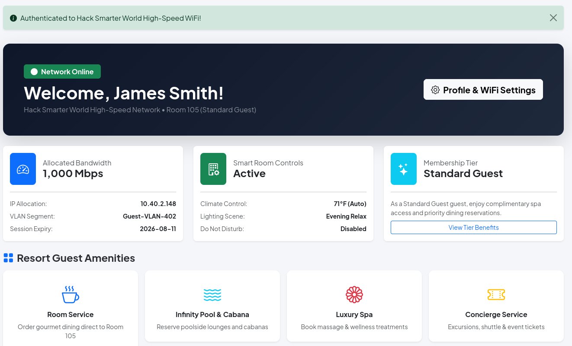Click the VLAN Segment label
The image size is (572, 346).
pyautogui.click(x=32, y=216)
